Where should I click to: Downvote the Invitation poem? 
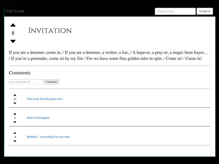(13, 41)
